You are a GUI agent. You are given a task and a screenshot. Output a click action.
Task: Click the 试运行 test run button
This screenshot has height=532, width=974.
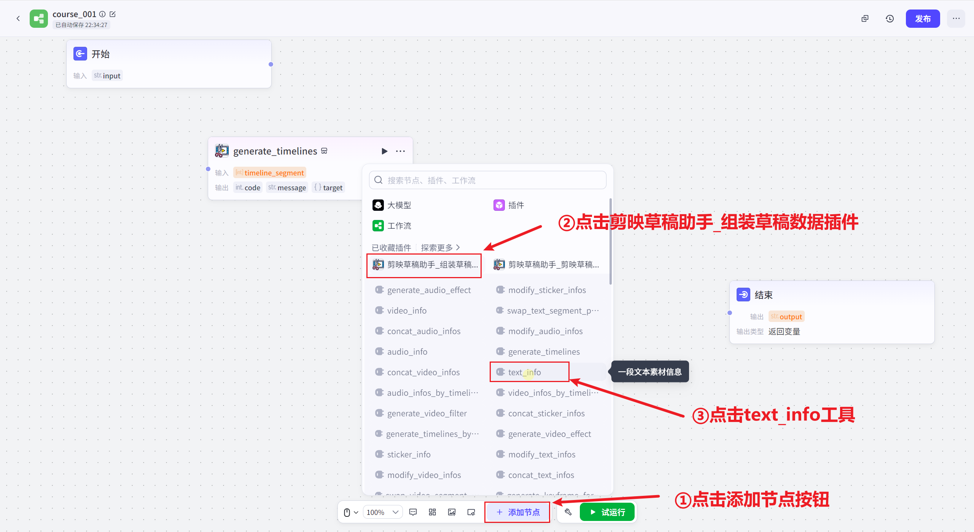click(x=607, y=512)
